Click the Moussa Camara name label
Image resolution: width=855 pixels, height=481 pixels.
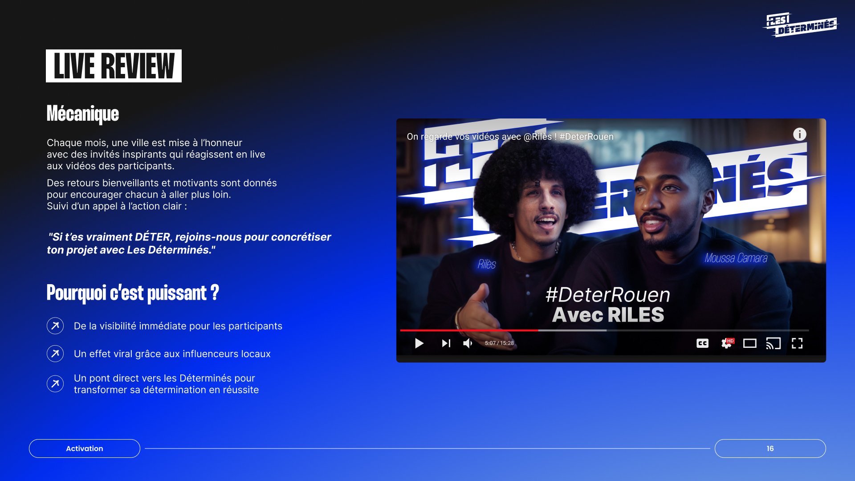coord(736,258)
